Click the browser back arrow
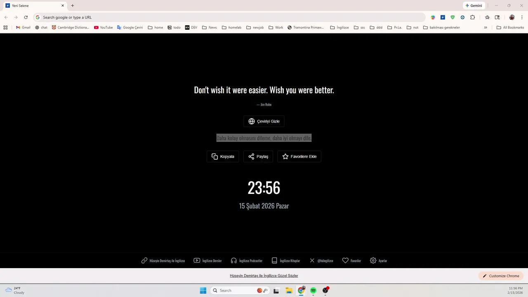528x297 pixels. (x=6, y=17)
